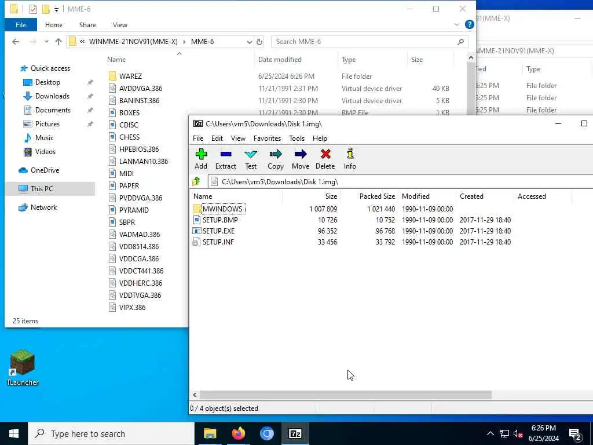Select the Copy tool in 7-Zip toolbar
Image resolution: width=593 pixels, height=445 pixels.
pyautogui.click(x=276, y=159)
